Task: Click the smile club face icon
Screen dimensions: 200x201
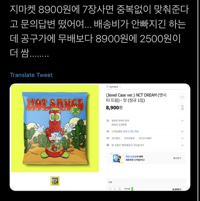Action: click(107, 131)
